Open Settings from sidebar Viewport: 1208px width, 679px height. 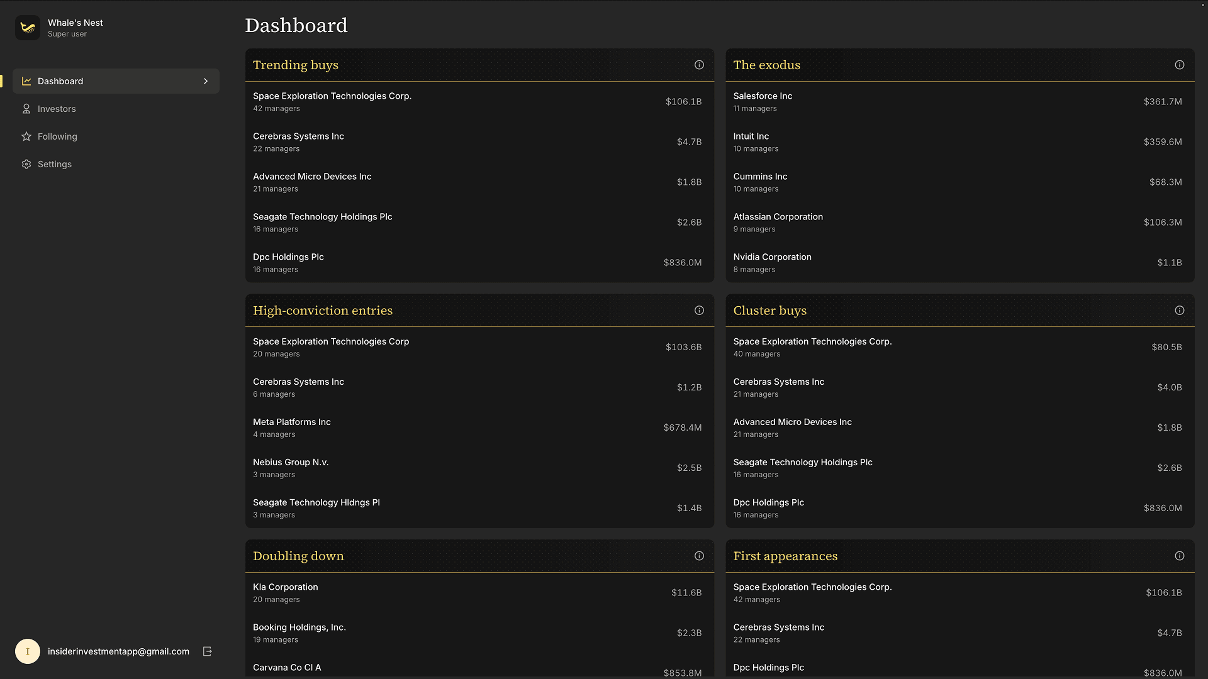coord(116,164)
